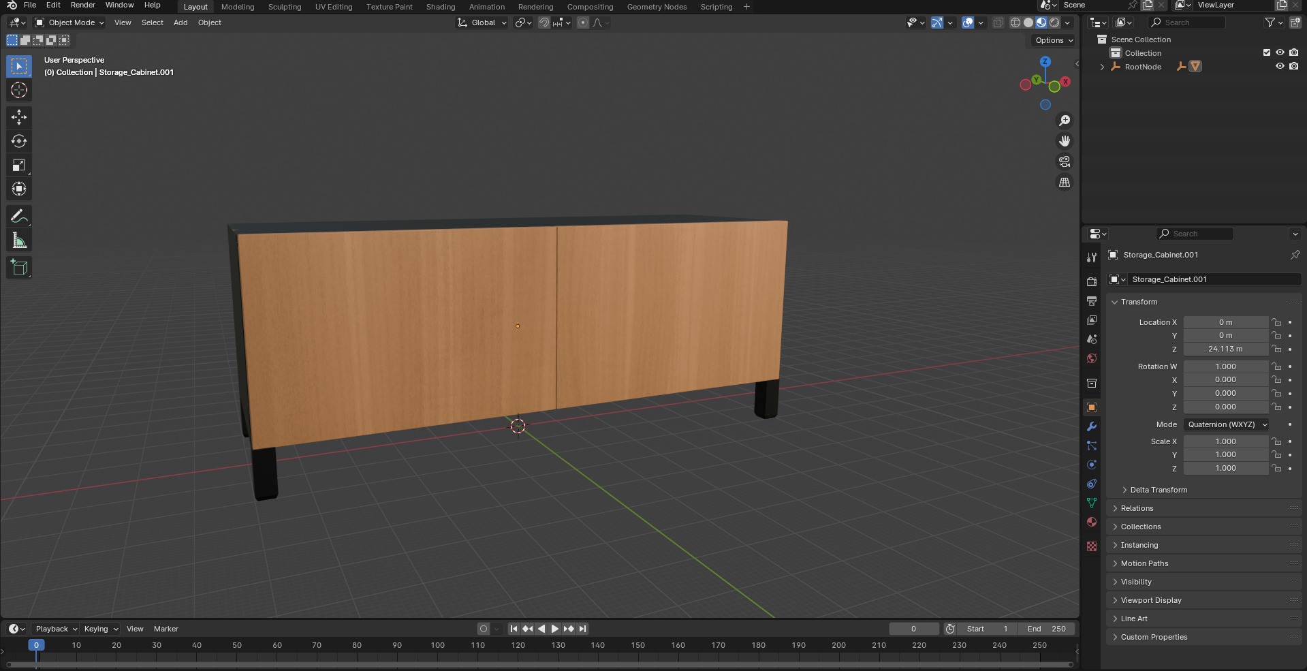Open the World properties tab
Viewport: 1307px width, 671px height.
pos(1092,358)
